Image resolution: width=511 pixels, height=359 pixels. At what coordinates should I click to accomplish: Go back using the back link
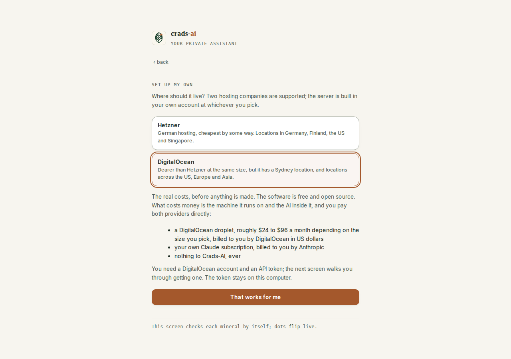coord(161,62)
